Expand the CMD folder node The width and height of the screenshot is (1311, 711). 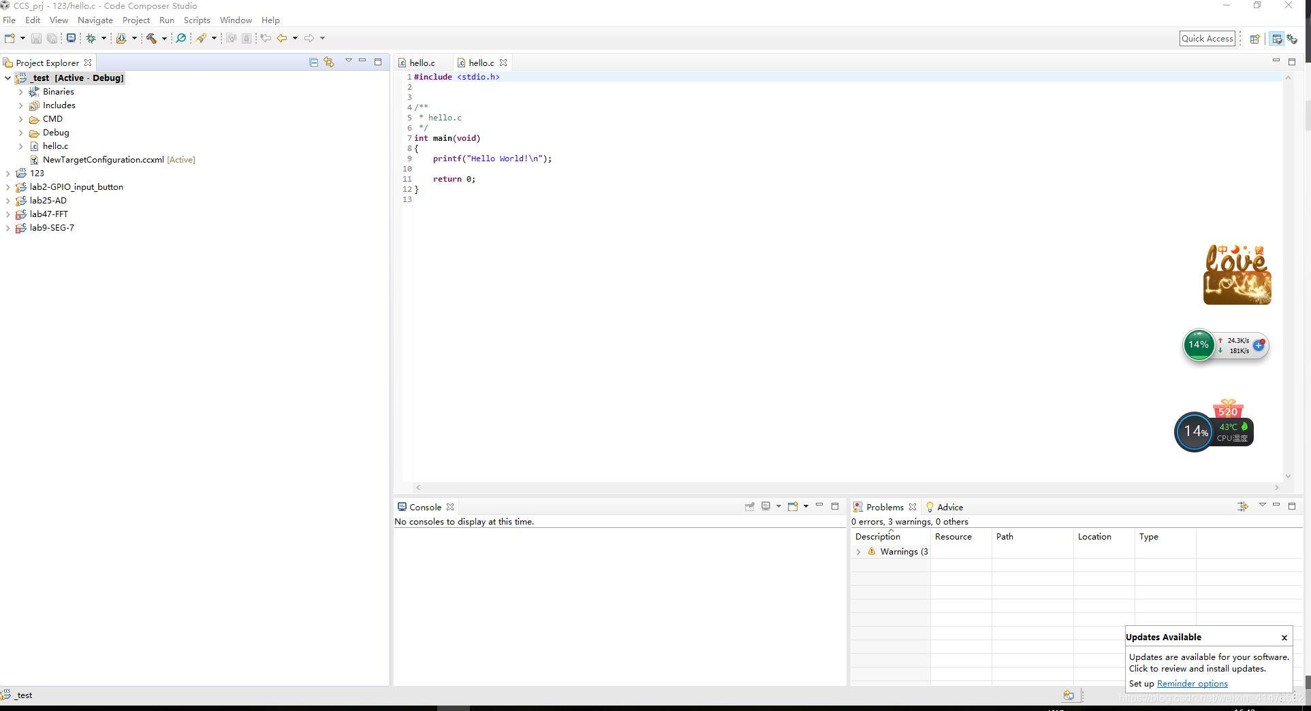click(20, 119)
